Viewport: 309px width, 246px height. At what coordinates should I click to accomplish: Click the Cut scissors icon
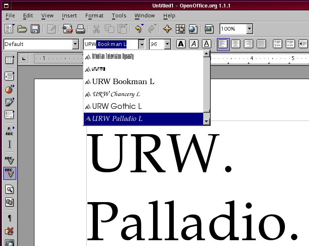point(96,29)
